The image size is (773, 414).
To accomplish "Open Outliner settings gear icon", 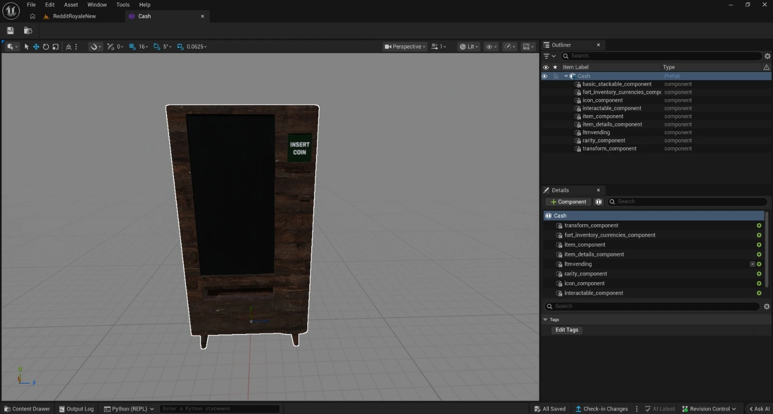I will pyautogui.click(x=767, y=56).
